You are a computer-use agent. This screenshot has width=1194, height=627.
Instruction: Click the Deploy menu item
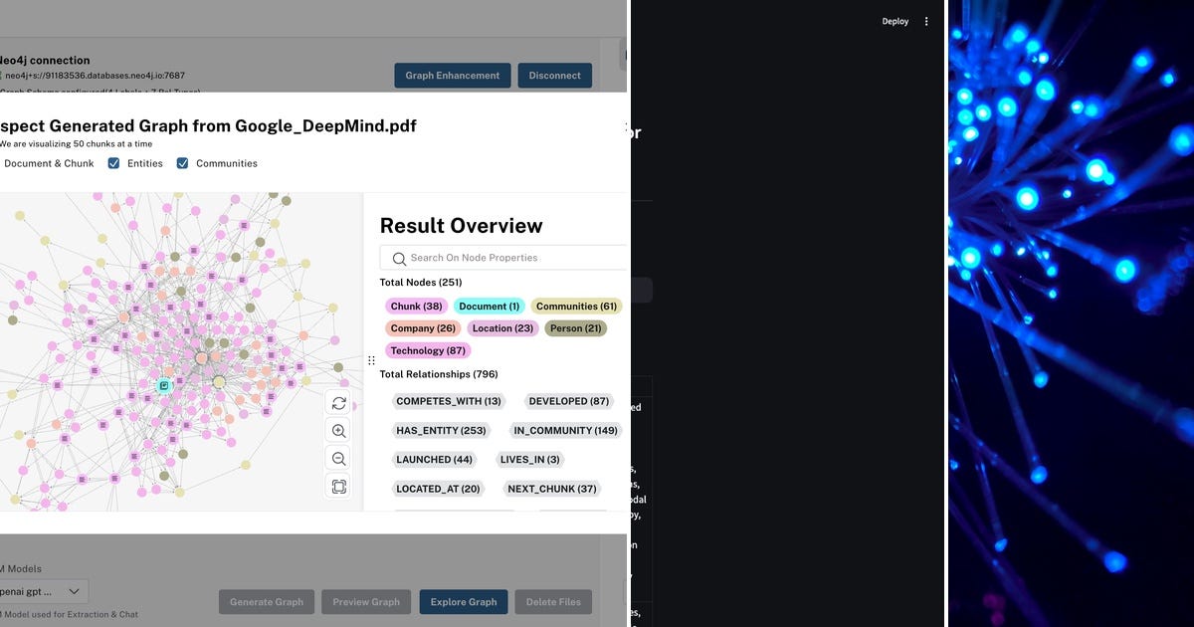tap(895, 21)
